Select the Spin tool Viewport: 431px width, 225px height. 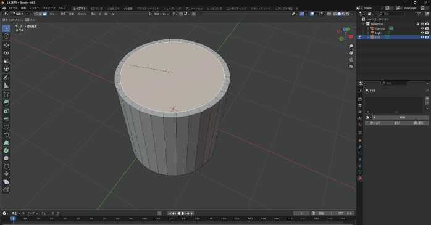(6, 150)
